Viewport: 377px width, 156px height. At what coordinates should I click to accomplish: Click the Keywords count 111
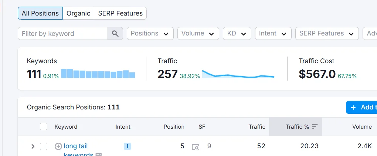34,74
